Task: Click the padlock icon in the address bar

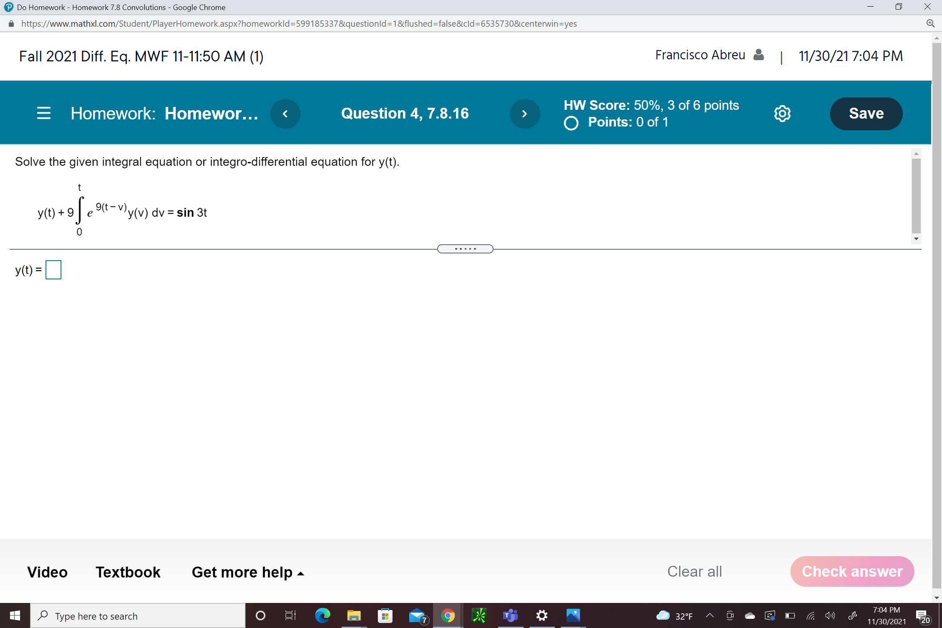Action: point(10,23)
